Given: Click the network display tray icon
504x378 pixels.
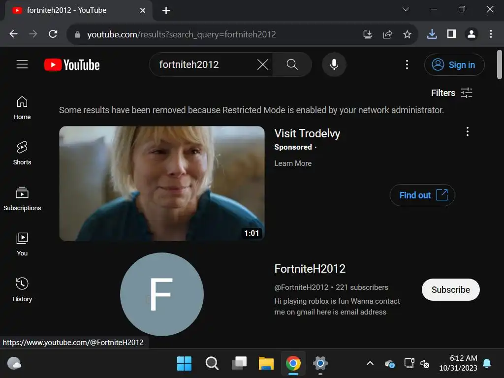Looking at the screenshot, I should click(x=409, y=364).
